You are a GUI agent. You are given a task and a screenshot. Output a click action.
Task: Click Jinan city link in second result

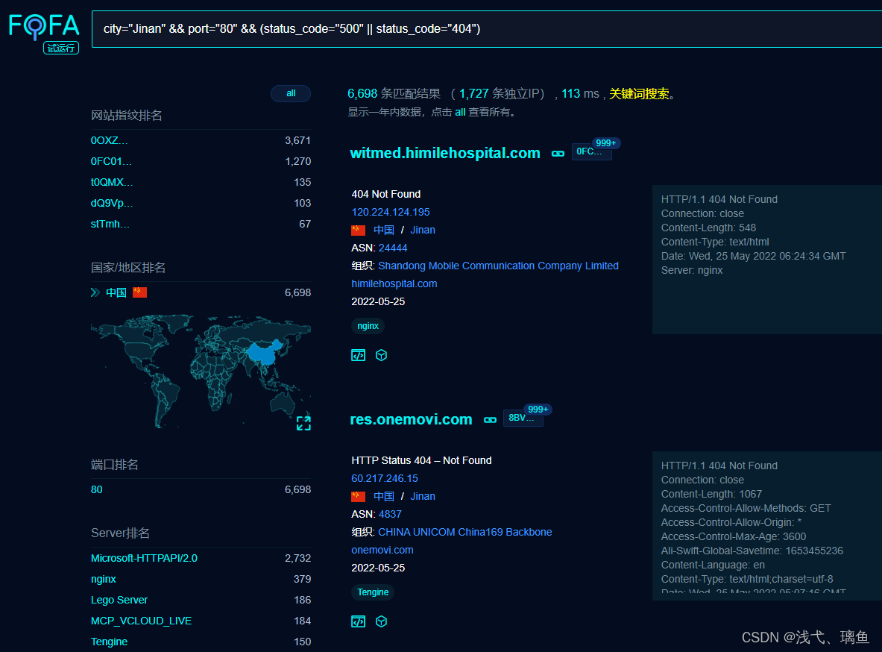[x=423, y=497]
